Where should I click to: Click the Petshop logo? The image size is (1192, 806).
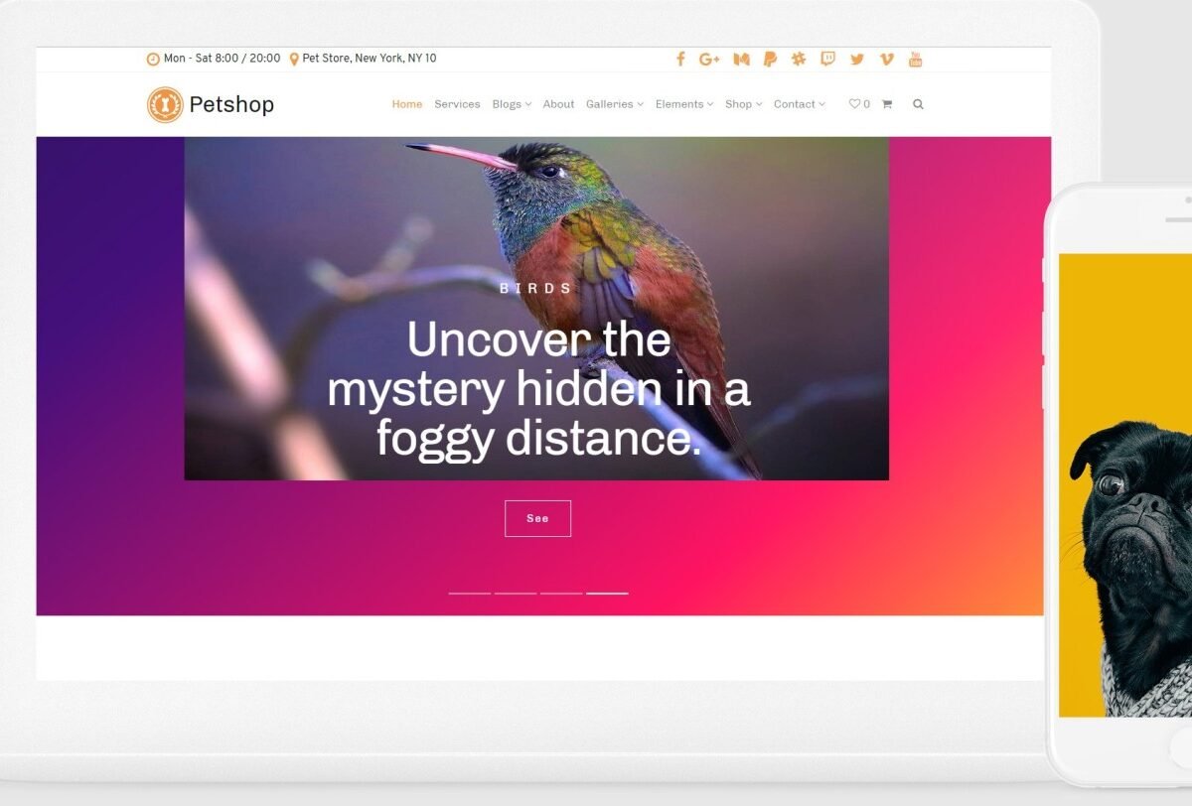(x=211, y=104)
